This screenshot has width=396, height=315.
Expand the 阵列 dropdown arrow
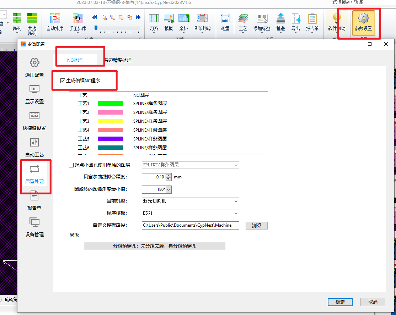click(x=17, y=33)
